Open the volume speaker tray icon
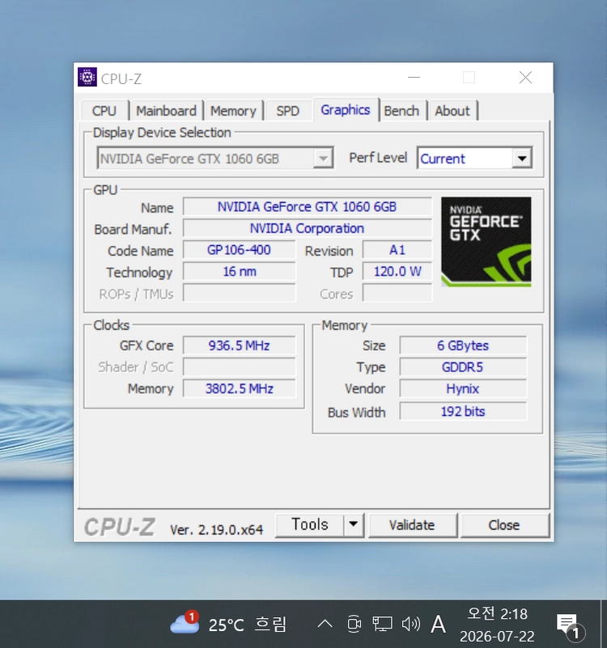Image resolution: width=607 pixels, height=648 pixels. (x=410, y=624)
